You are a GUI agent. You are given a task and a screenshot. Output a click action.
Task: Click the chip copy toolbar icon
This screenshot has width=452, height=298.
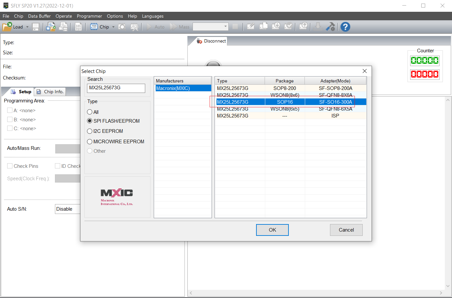point(264,26)
